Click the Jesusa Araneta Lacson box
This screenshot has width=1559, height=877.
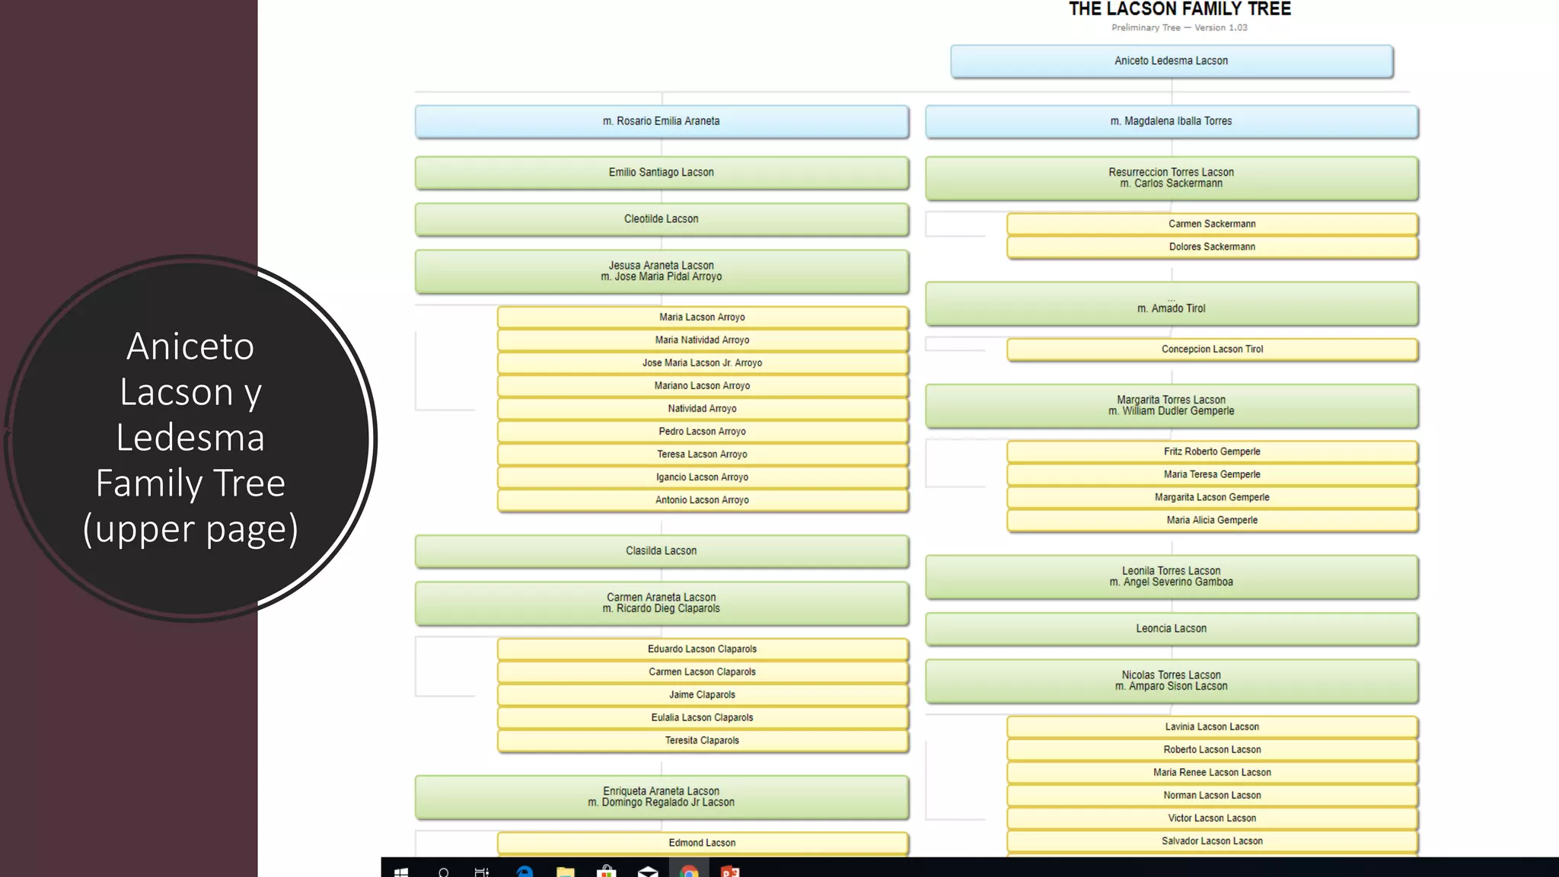(661, 271)
